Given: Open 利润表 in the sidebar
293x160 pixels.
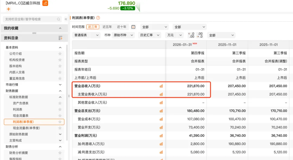Looking at the screenshot, I should click(17, 109).
